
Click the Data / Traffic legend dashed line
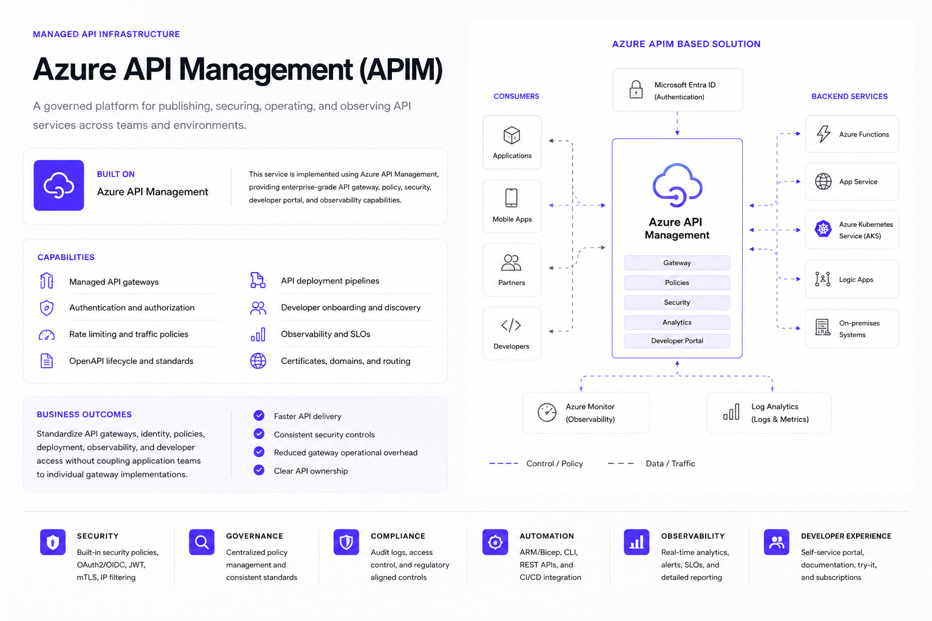[621, 463]
